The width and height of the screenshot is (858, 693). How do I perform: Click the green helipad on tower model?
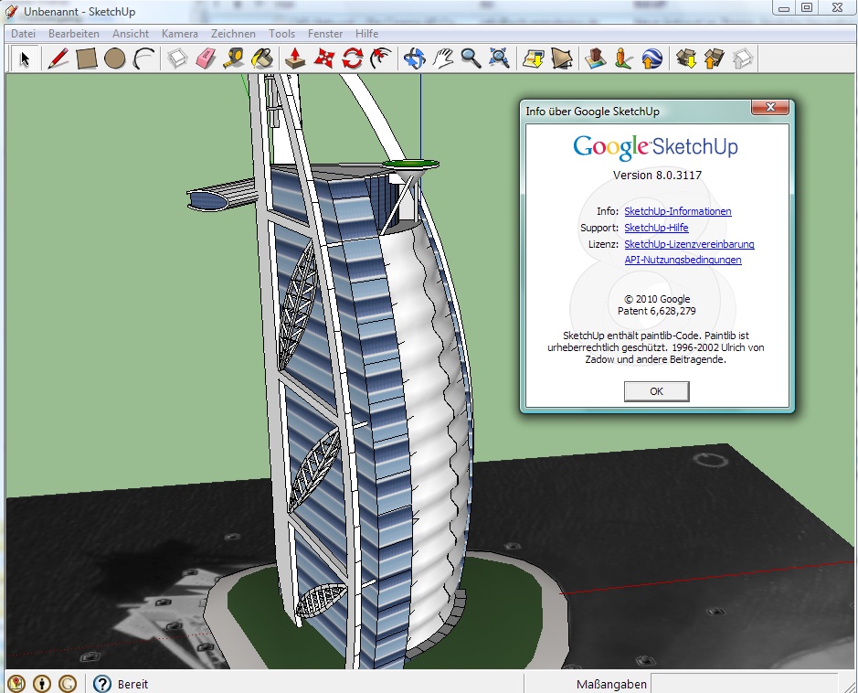pos(410,164)
